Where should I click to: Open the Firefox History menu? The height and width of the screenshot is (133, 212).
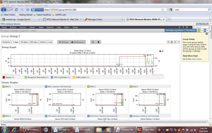pos(21,5)
